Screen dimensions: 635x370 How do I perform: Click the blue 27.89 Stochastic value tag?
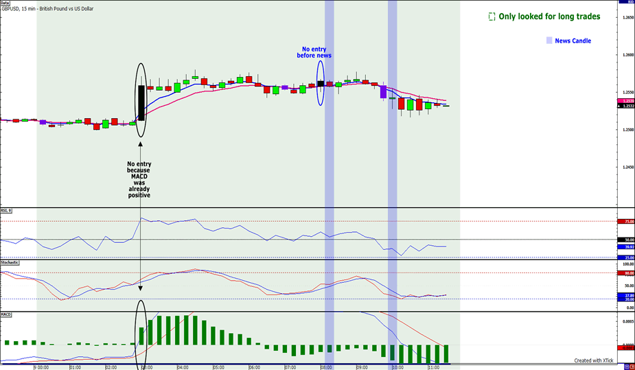[626, 295]
